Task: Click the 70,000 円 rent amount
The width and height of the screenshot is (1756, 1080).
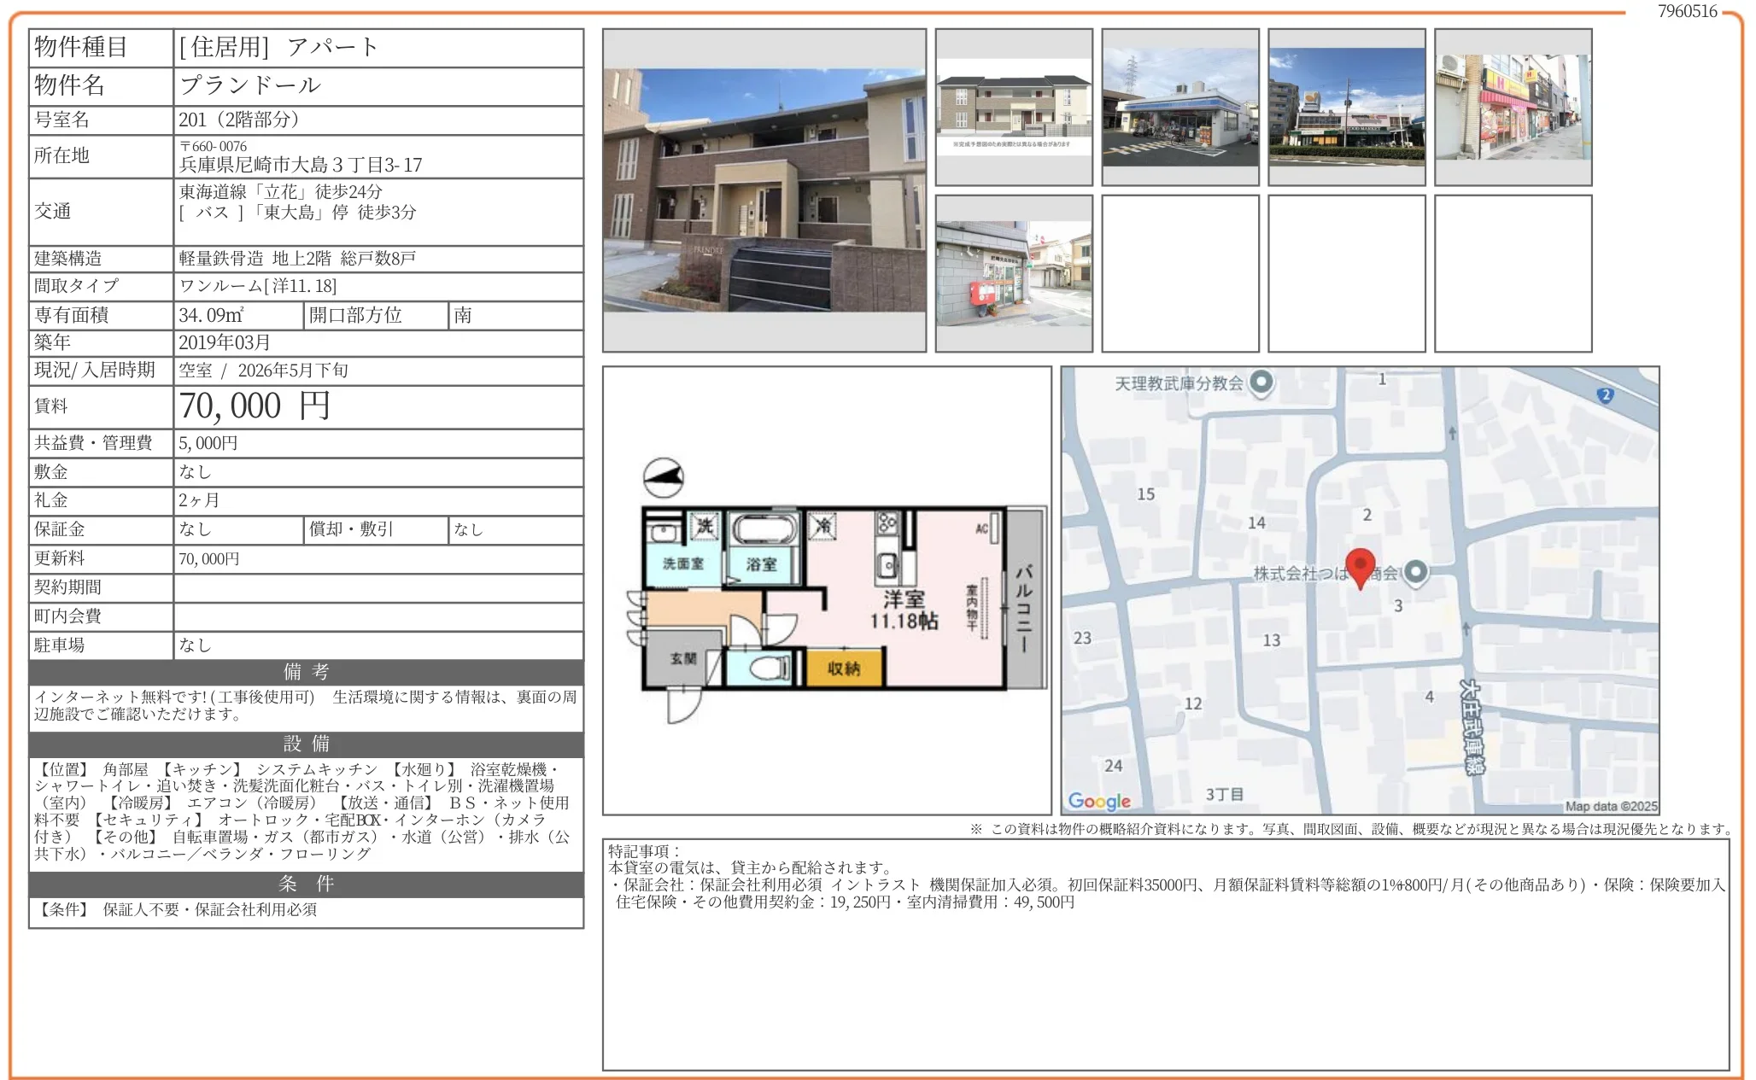Action: coord(255,406)
